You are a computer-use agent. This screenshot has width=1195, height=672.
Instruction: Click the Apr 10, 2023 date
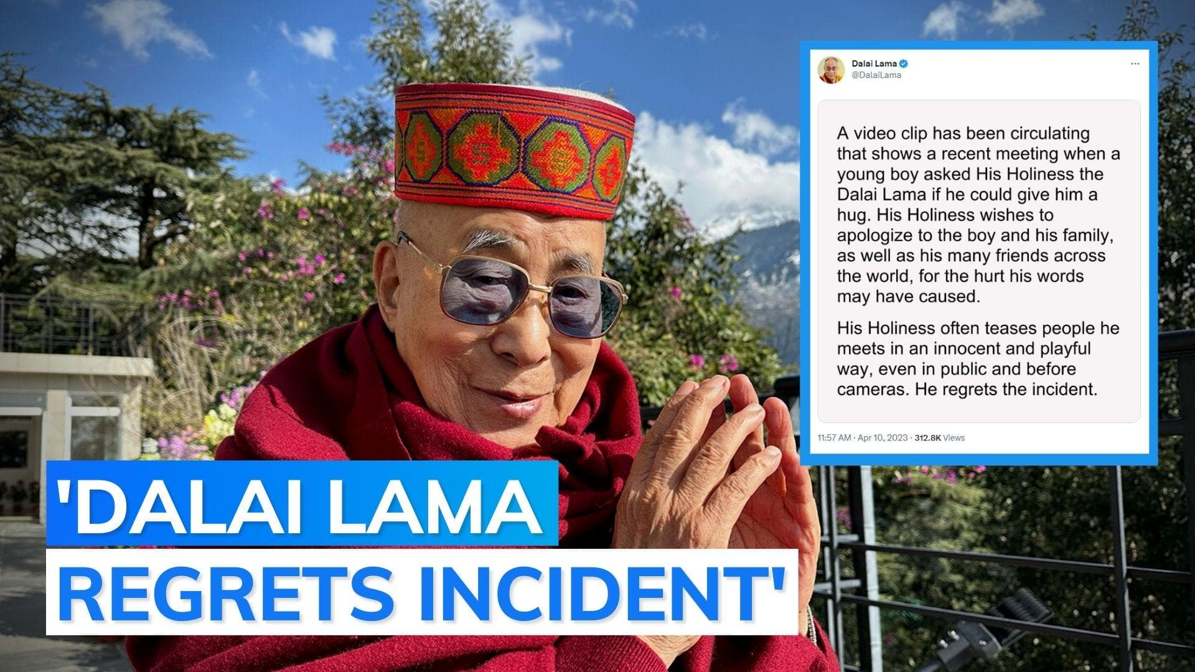click(883, 438)
